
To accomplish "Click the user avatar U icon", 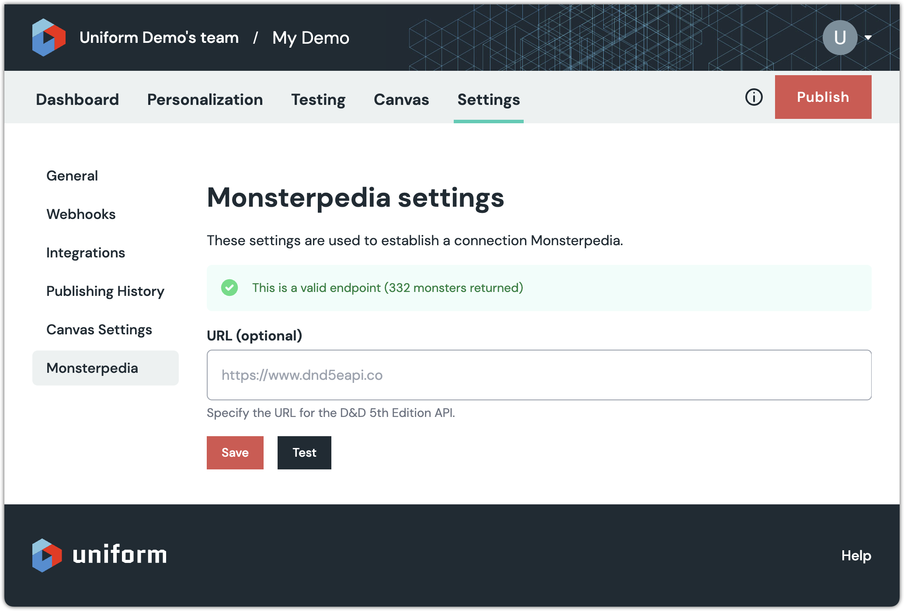I will [x=839, y=38].
